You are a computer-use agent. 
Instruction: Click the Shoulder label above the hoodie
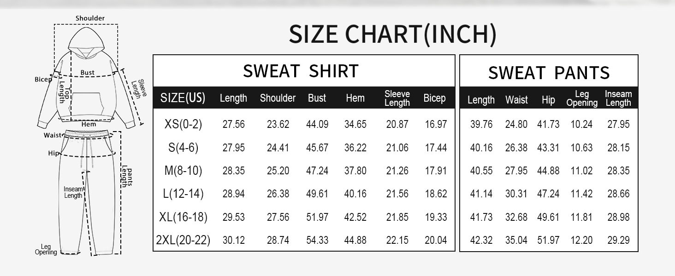(x=90, y=18)
